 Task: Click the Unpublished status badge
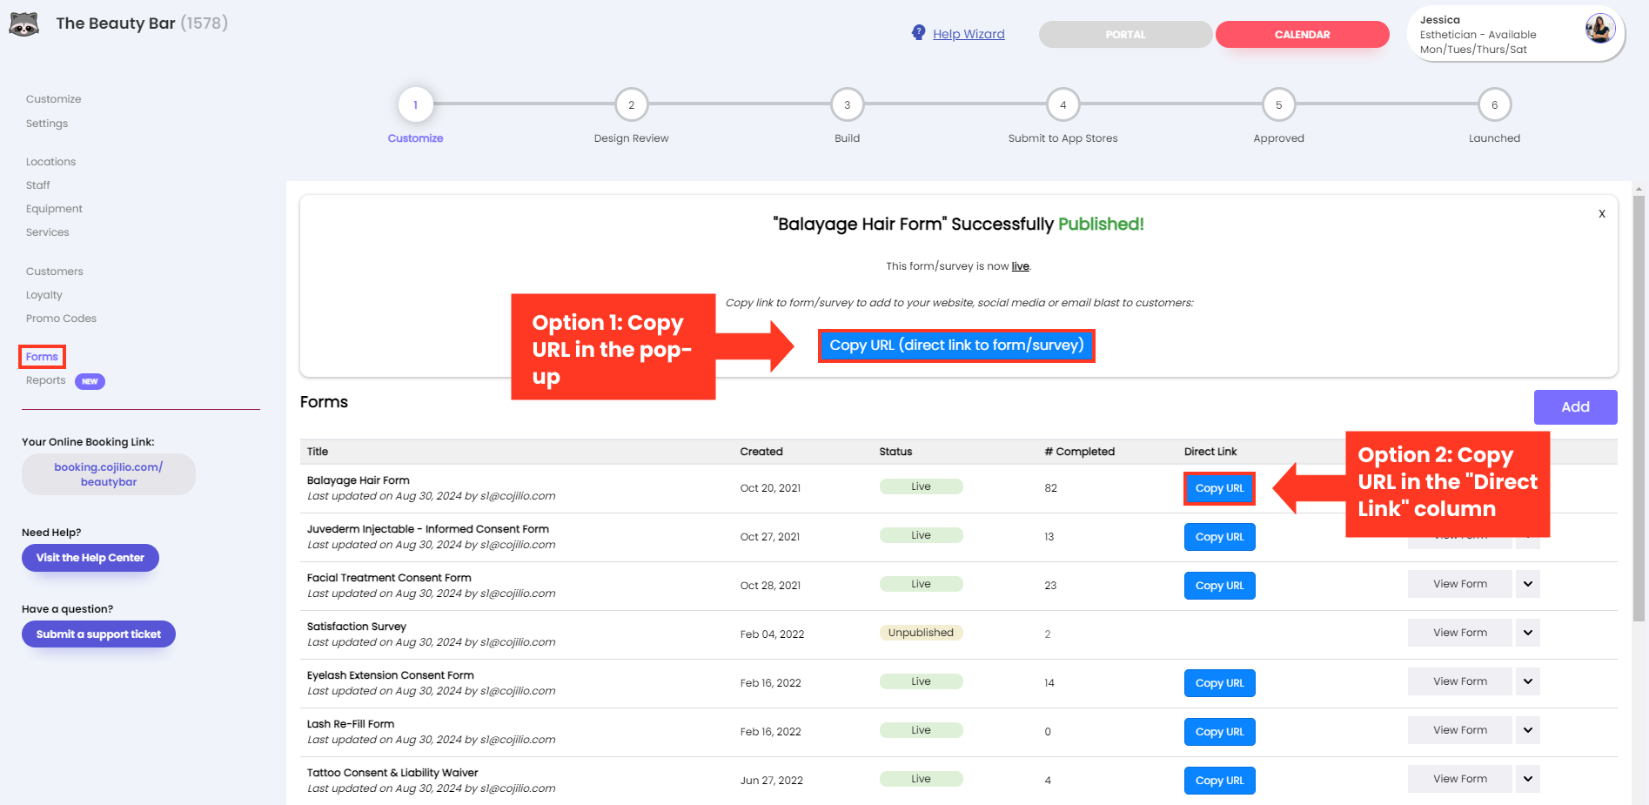tap(921, 633)
